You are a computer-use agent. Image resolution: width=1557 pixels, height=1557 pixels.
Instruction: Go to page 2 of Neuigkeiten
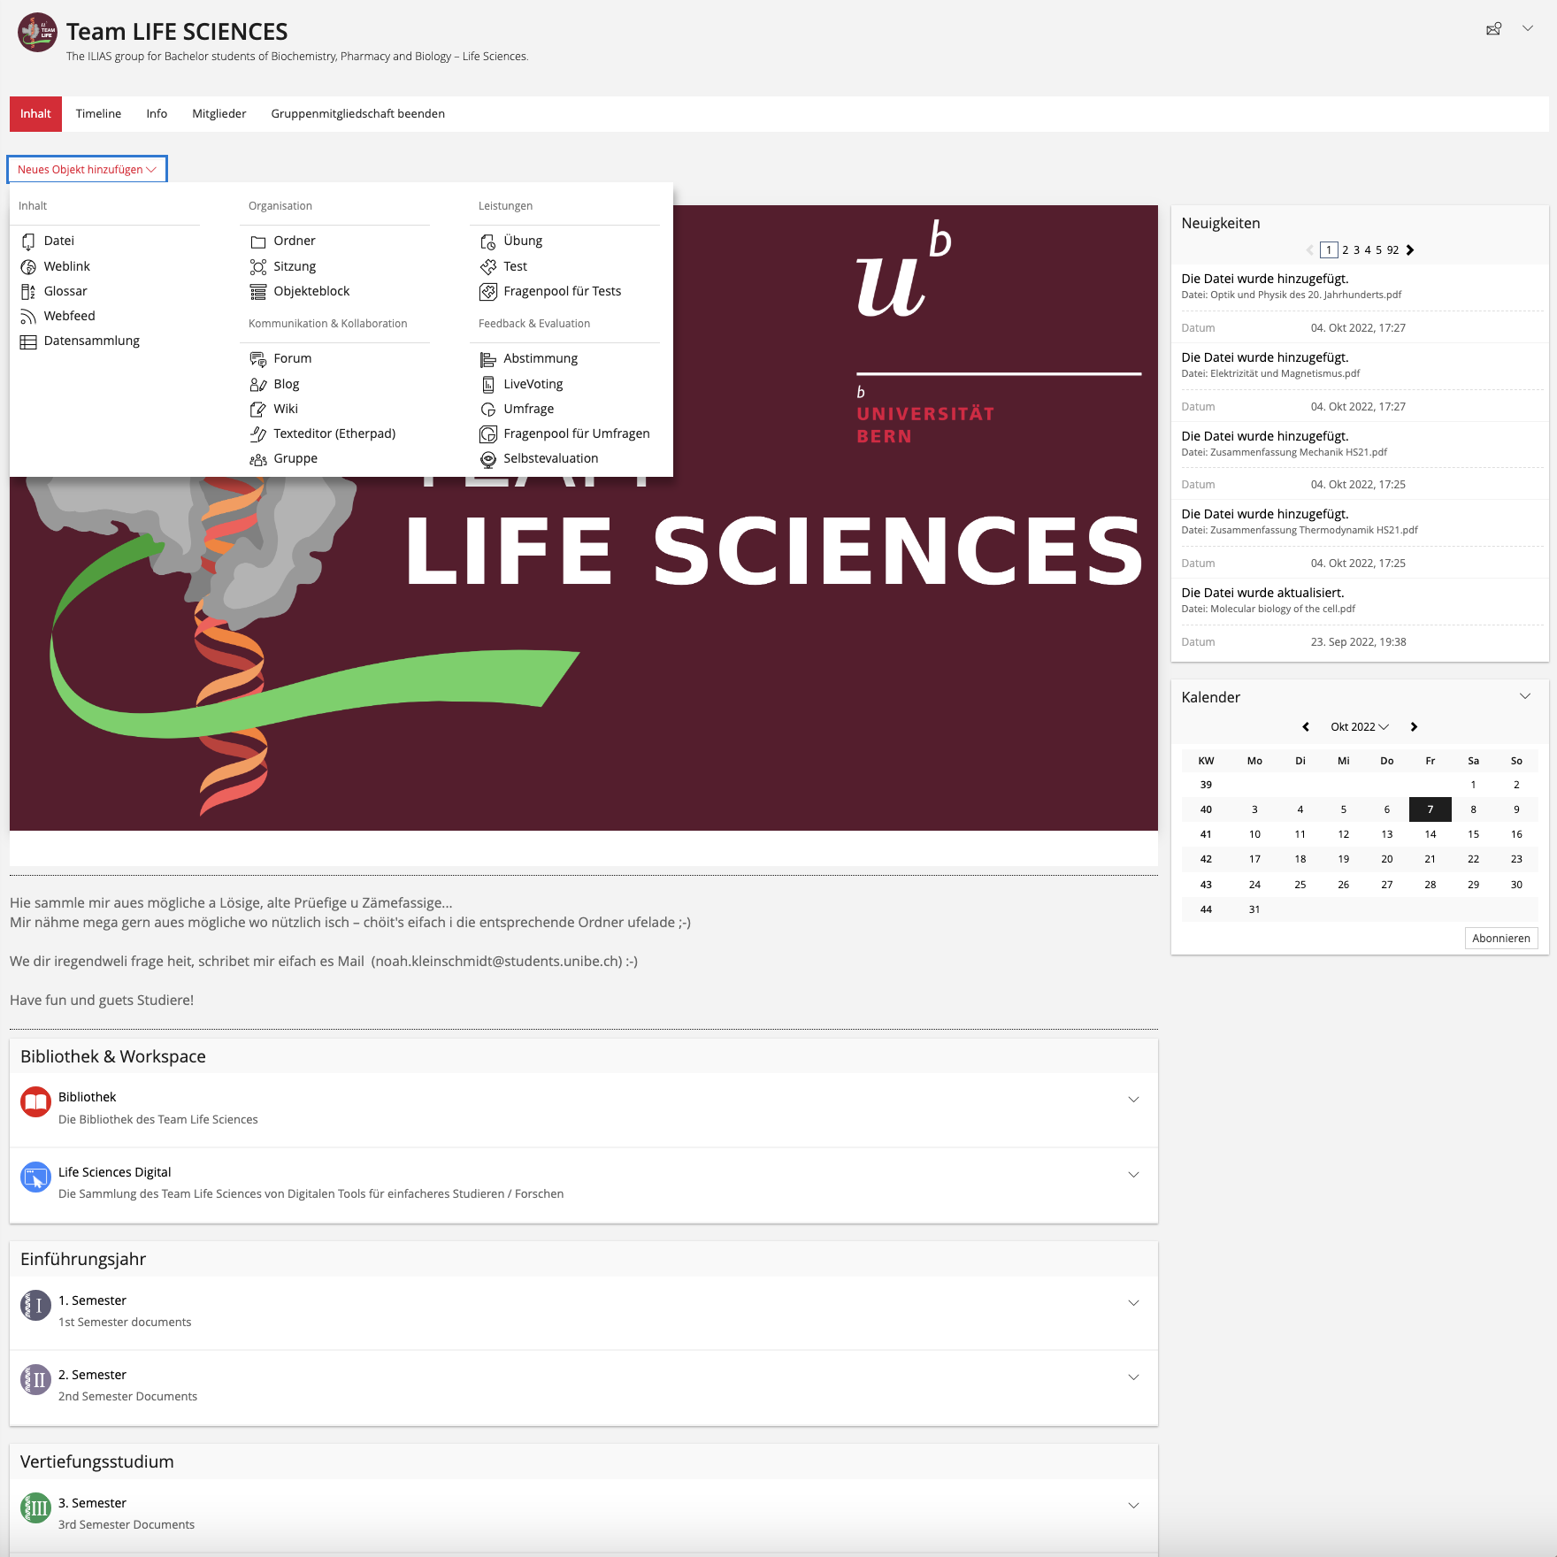(1346, 250)
